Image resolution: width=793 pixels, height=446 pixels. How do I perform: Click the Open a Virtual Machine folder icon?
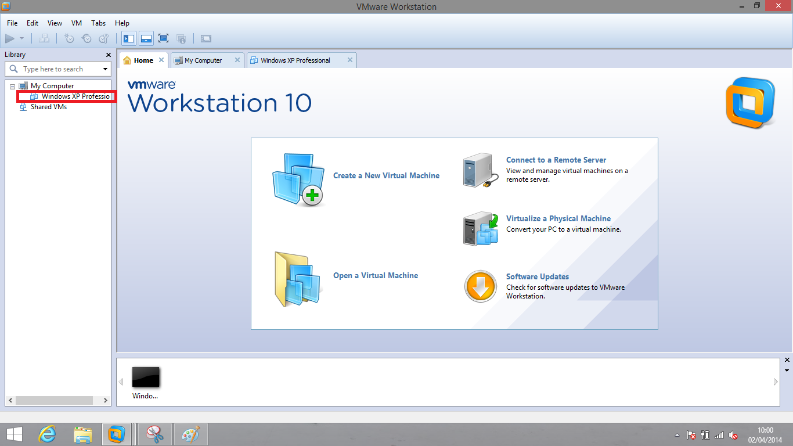pos(298,279)
